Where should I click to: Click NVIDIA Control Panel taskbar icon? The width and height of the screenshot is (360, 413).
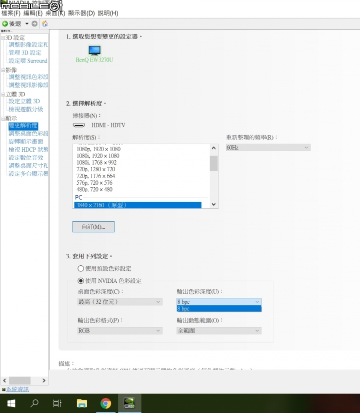[x=129, y=403]
